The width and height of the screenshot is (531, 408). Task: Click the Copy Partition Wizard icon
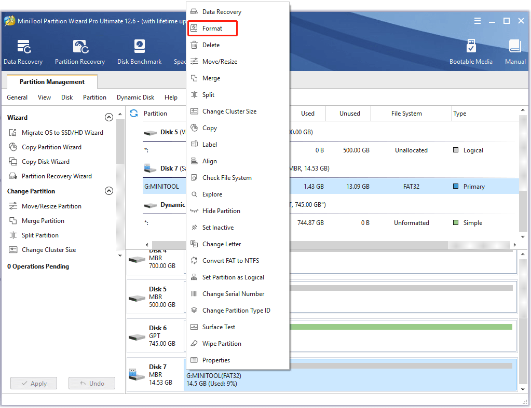(x=13, y=147)
